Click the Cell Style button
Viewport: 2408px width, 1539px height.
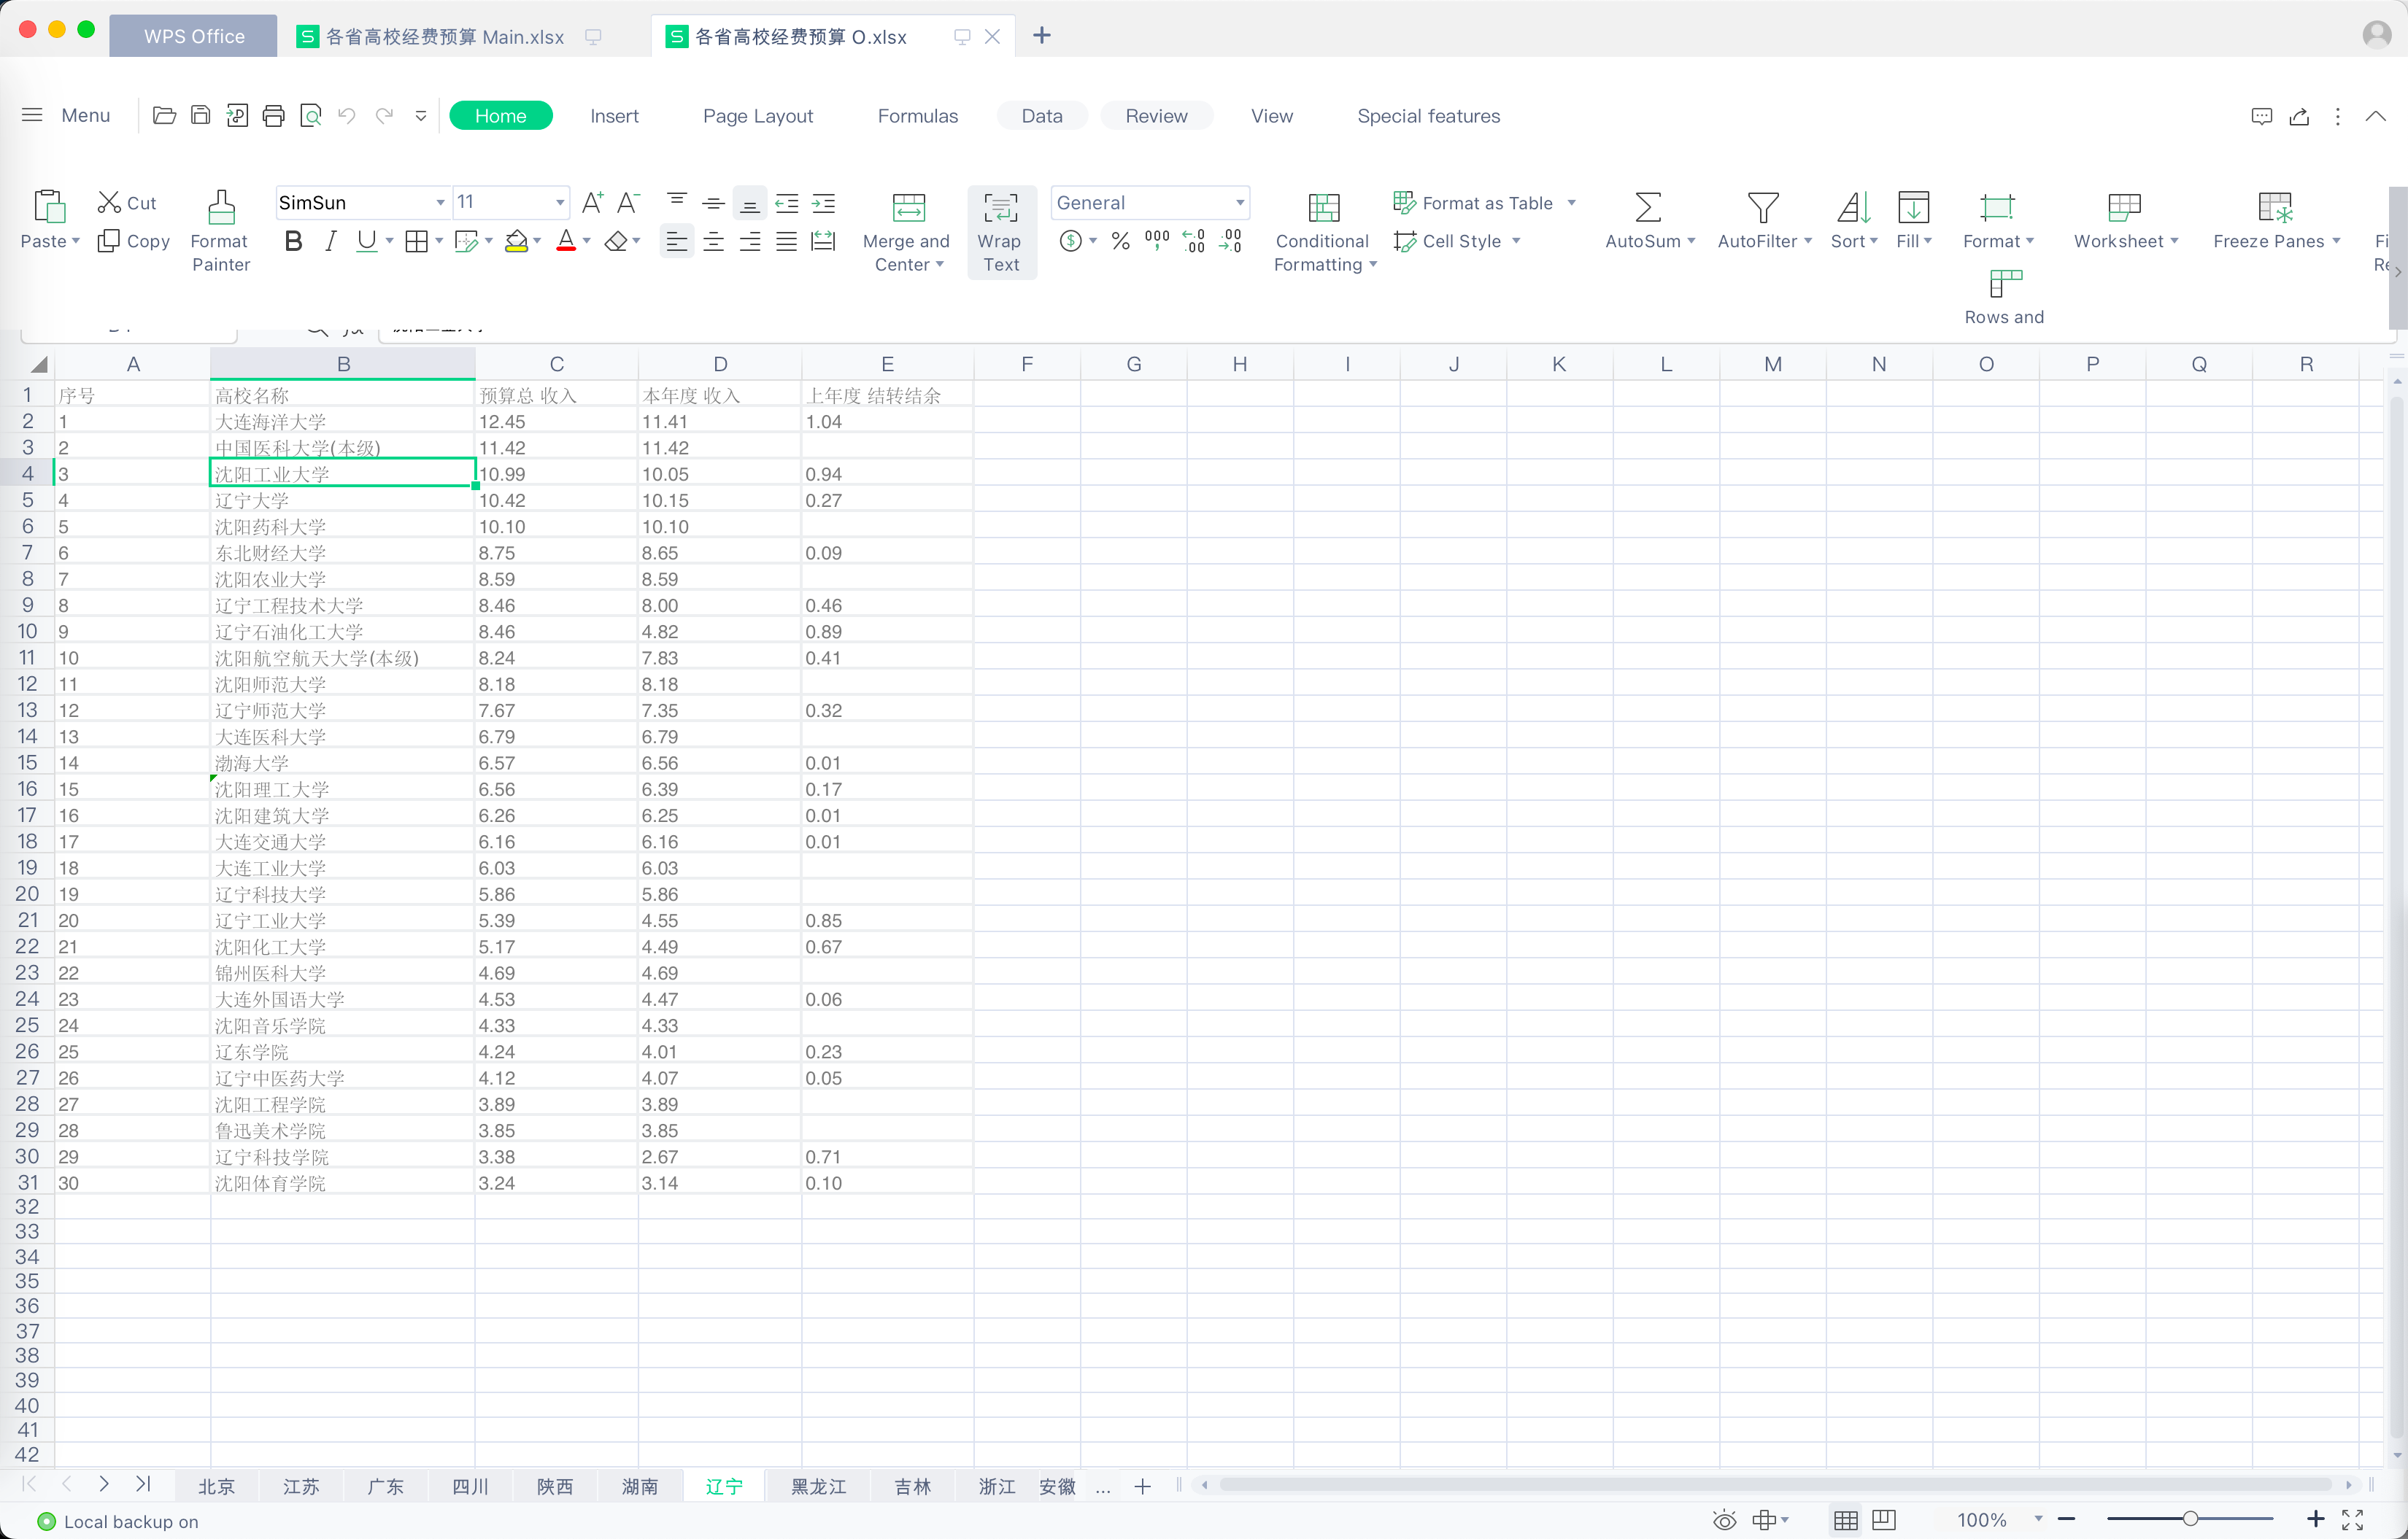(1457, 241)
